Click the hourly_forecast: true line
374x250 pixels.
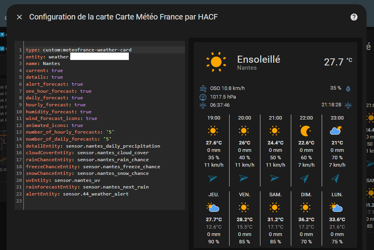click(56, 105)
